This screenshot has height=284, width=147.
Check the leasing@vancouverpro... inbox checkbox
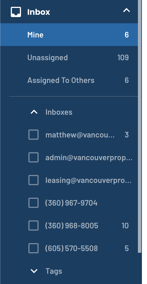click(x=33, y=180)
